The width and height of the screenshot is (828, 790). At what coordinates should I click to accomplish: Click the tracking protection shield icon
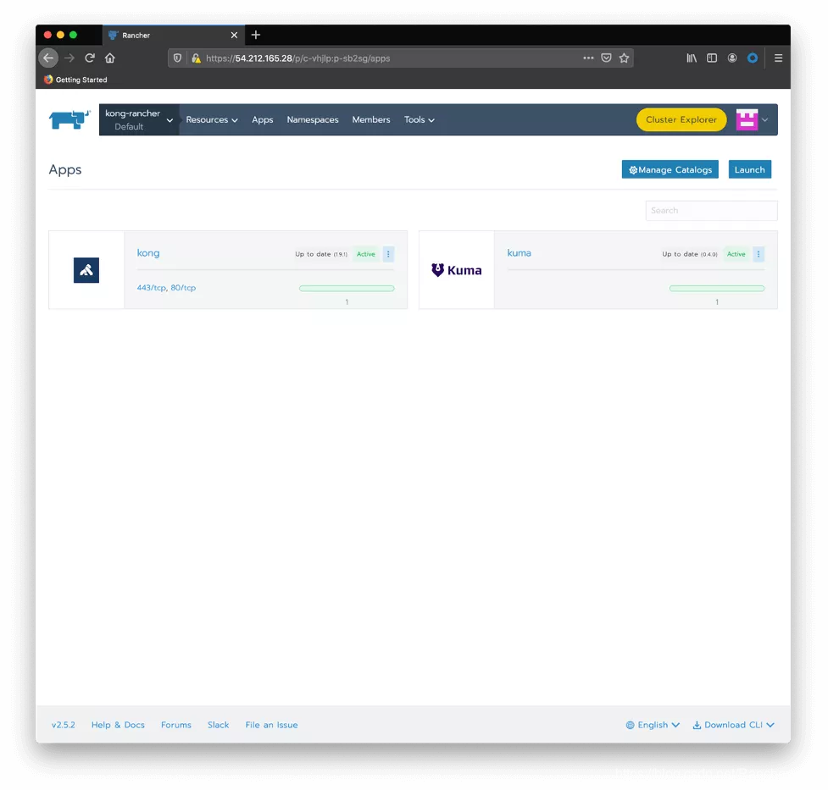pos(177,58)
